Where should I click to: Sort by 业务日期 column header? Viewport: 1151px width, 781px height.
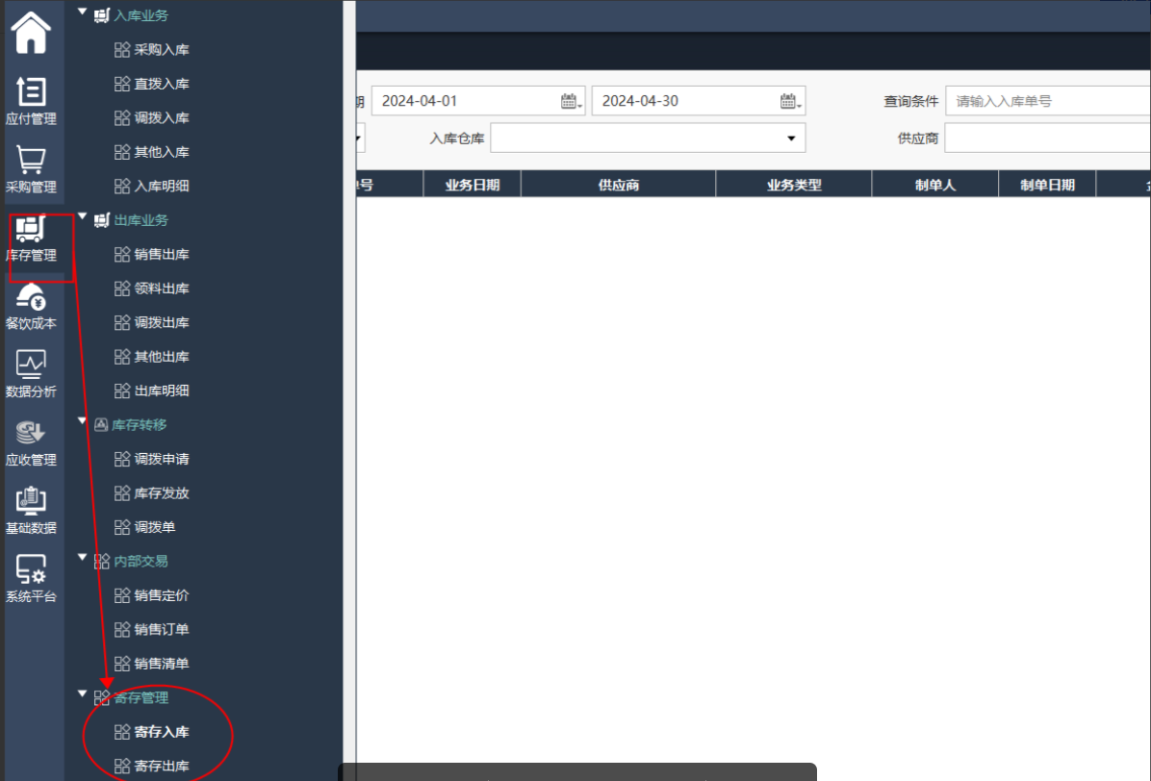point(472,185)
